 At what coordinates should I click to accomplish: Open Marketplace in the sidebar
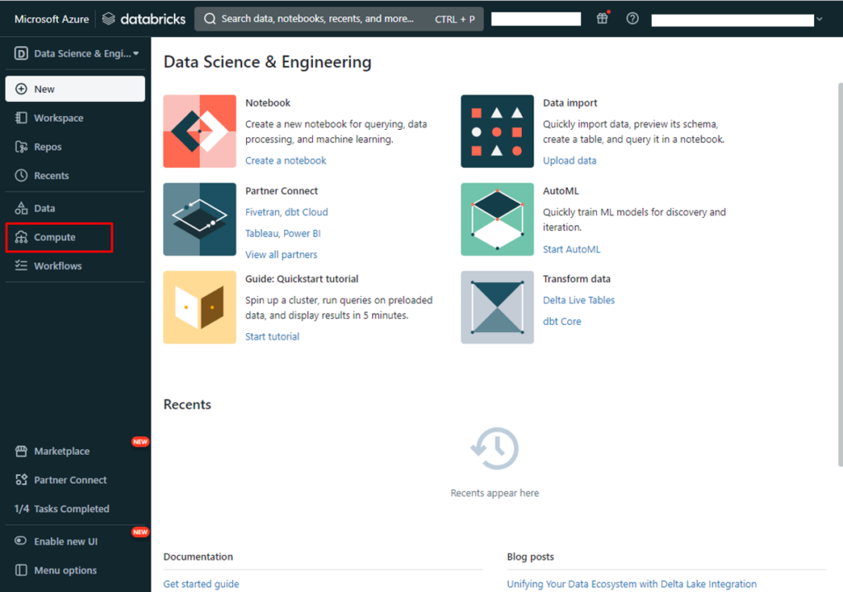62,451
